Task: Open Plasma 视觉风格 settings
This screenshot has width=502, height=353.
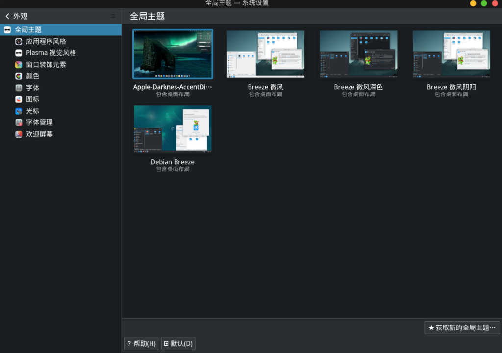Action: tap(61, 53)
